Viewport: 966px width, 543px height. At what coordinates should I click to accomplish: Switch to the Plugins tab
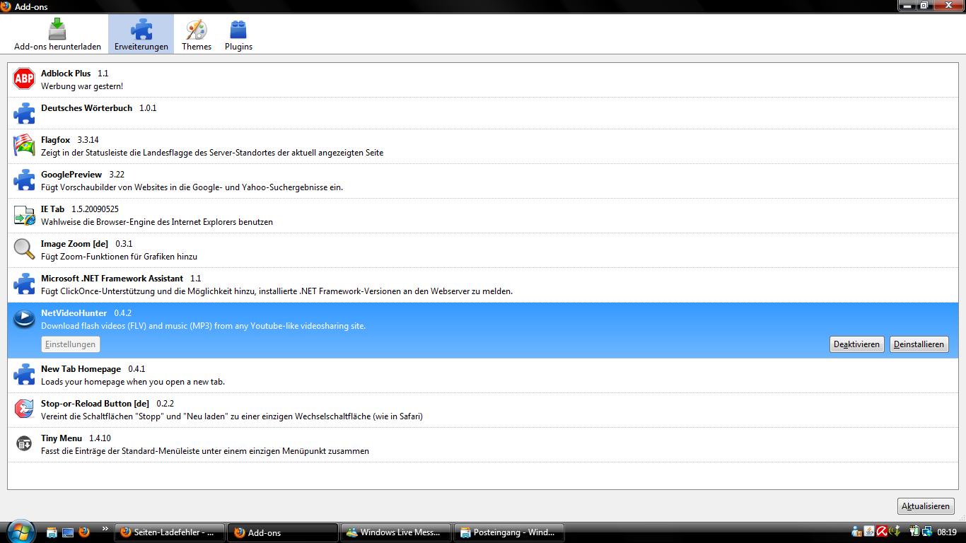pyautogui.click(x=238, y=35)
